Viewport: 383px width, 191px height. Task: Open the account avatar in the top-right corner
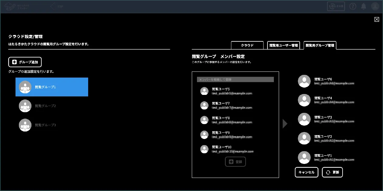click(x=375, y=6)
